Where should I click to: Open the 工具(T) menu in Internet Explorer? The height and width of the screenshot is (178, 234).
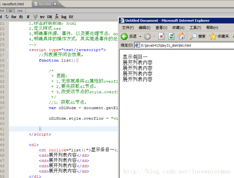(195, 28)
